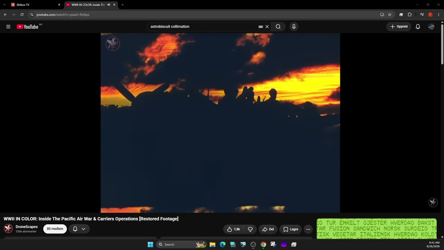Image resolution: width=444 pixels, height=250 pixels.
Task: Click the video player frame
Action: point(220,123)
